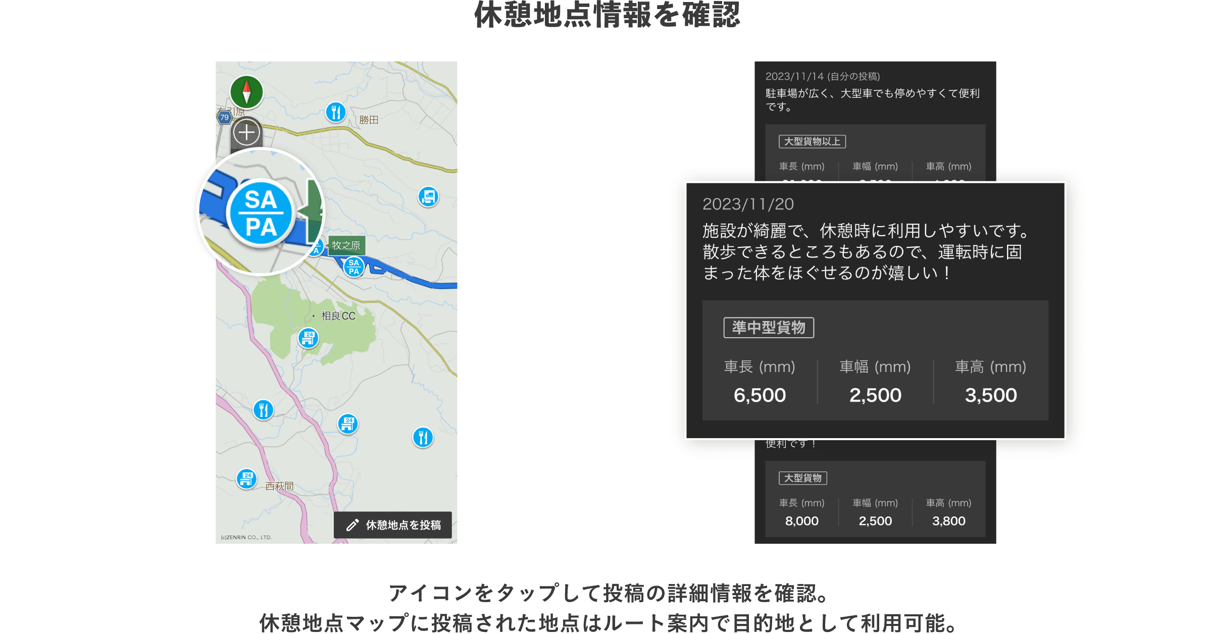This screenshot has width=1212, height=634.
Task: Click route 79 road shield marker
Action: pos(224,117)
